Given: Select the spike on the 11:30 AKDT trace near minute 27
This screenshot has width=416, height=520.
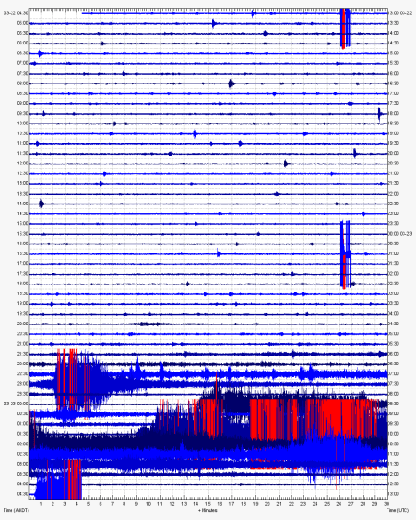Looking at the screenshot, I should click(x=355, y=154).
